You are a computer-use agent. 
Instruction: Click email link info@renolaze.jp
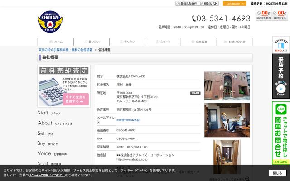tap(128, 120)
